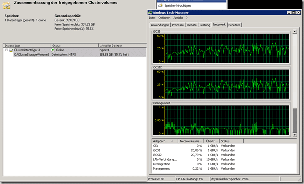Select the C:\ClusterStorage\Volume2 entry
304x184 pixels.
[x=32, y=54]
